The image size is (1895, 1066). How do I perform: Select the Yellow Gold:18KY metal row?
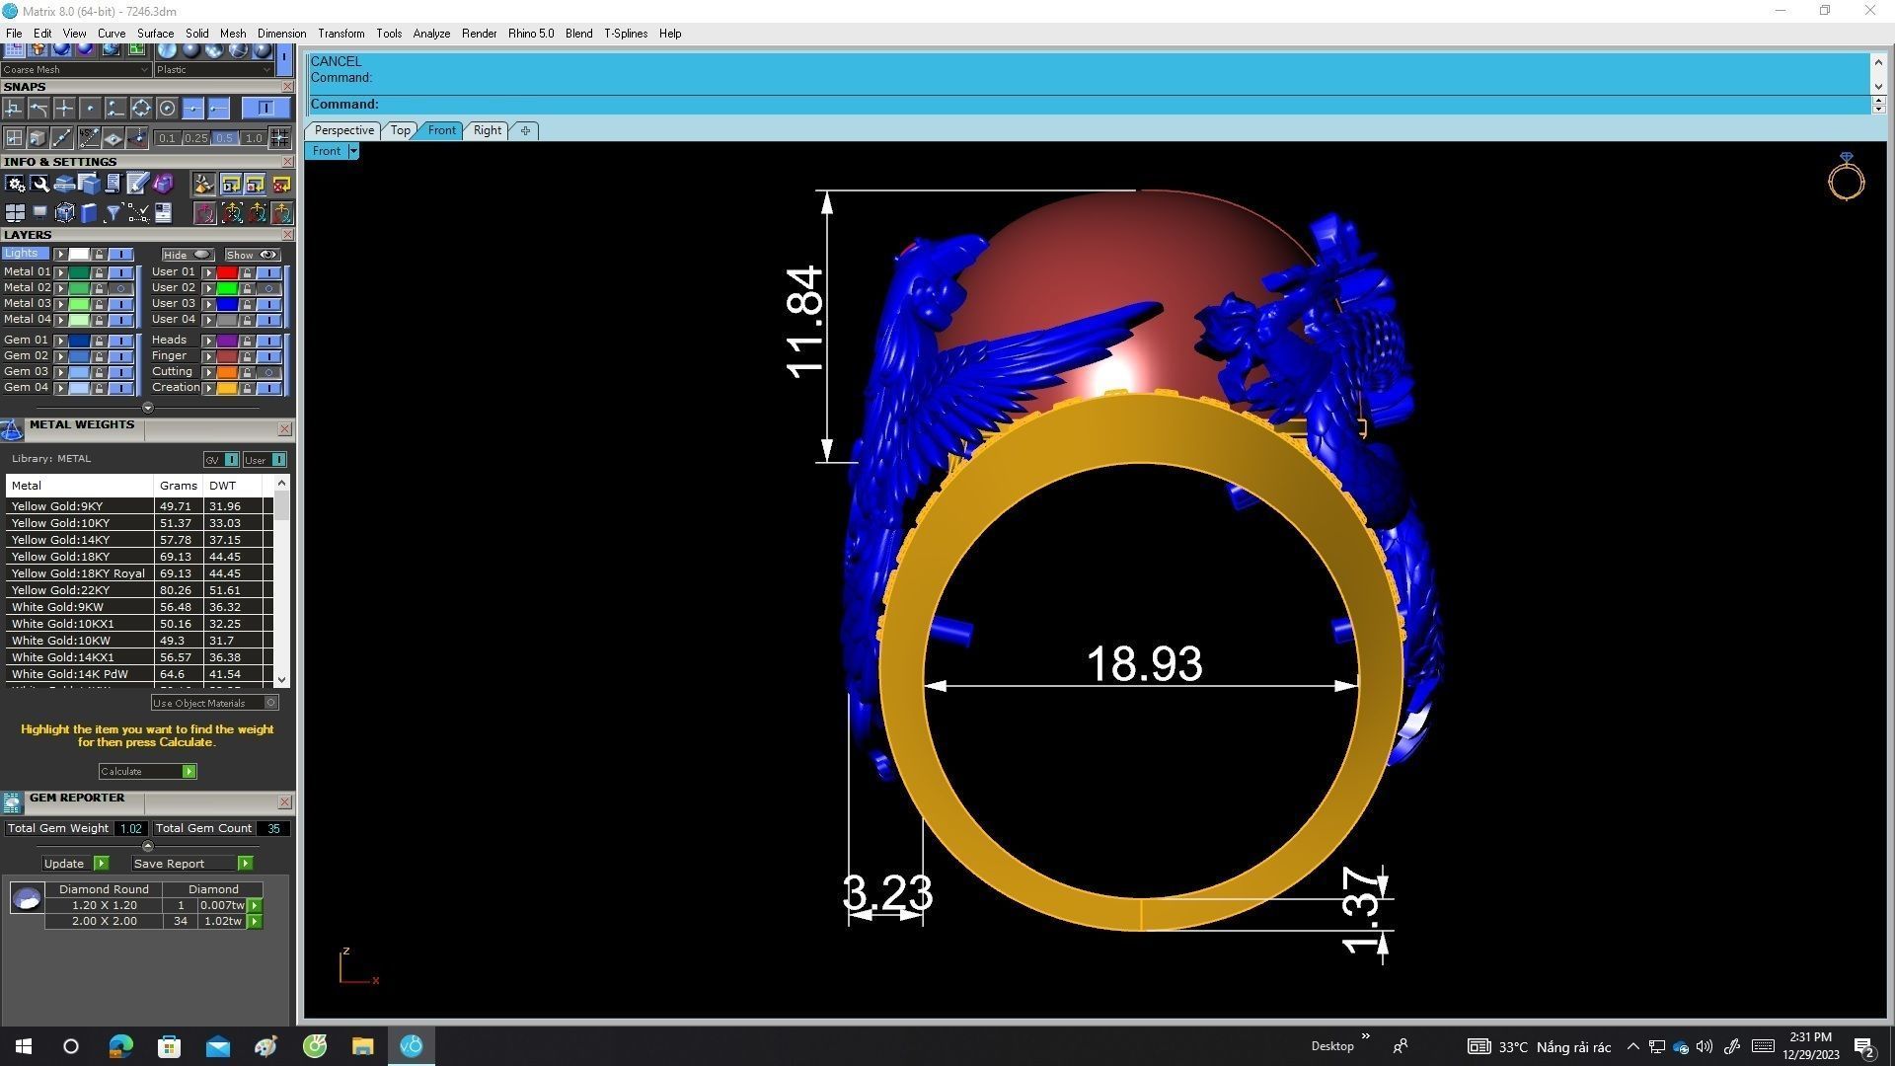[61, 557]
